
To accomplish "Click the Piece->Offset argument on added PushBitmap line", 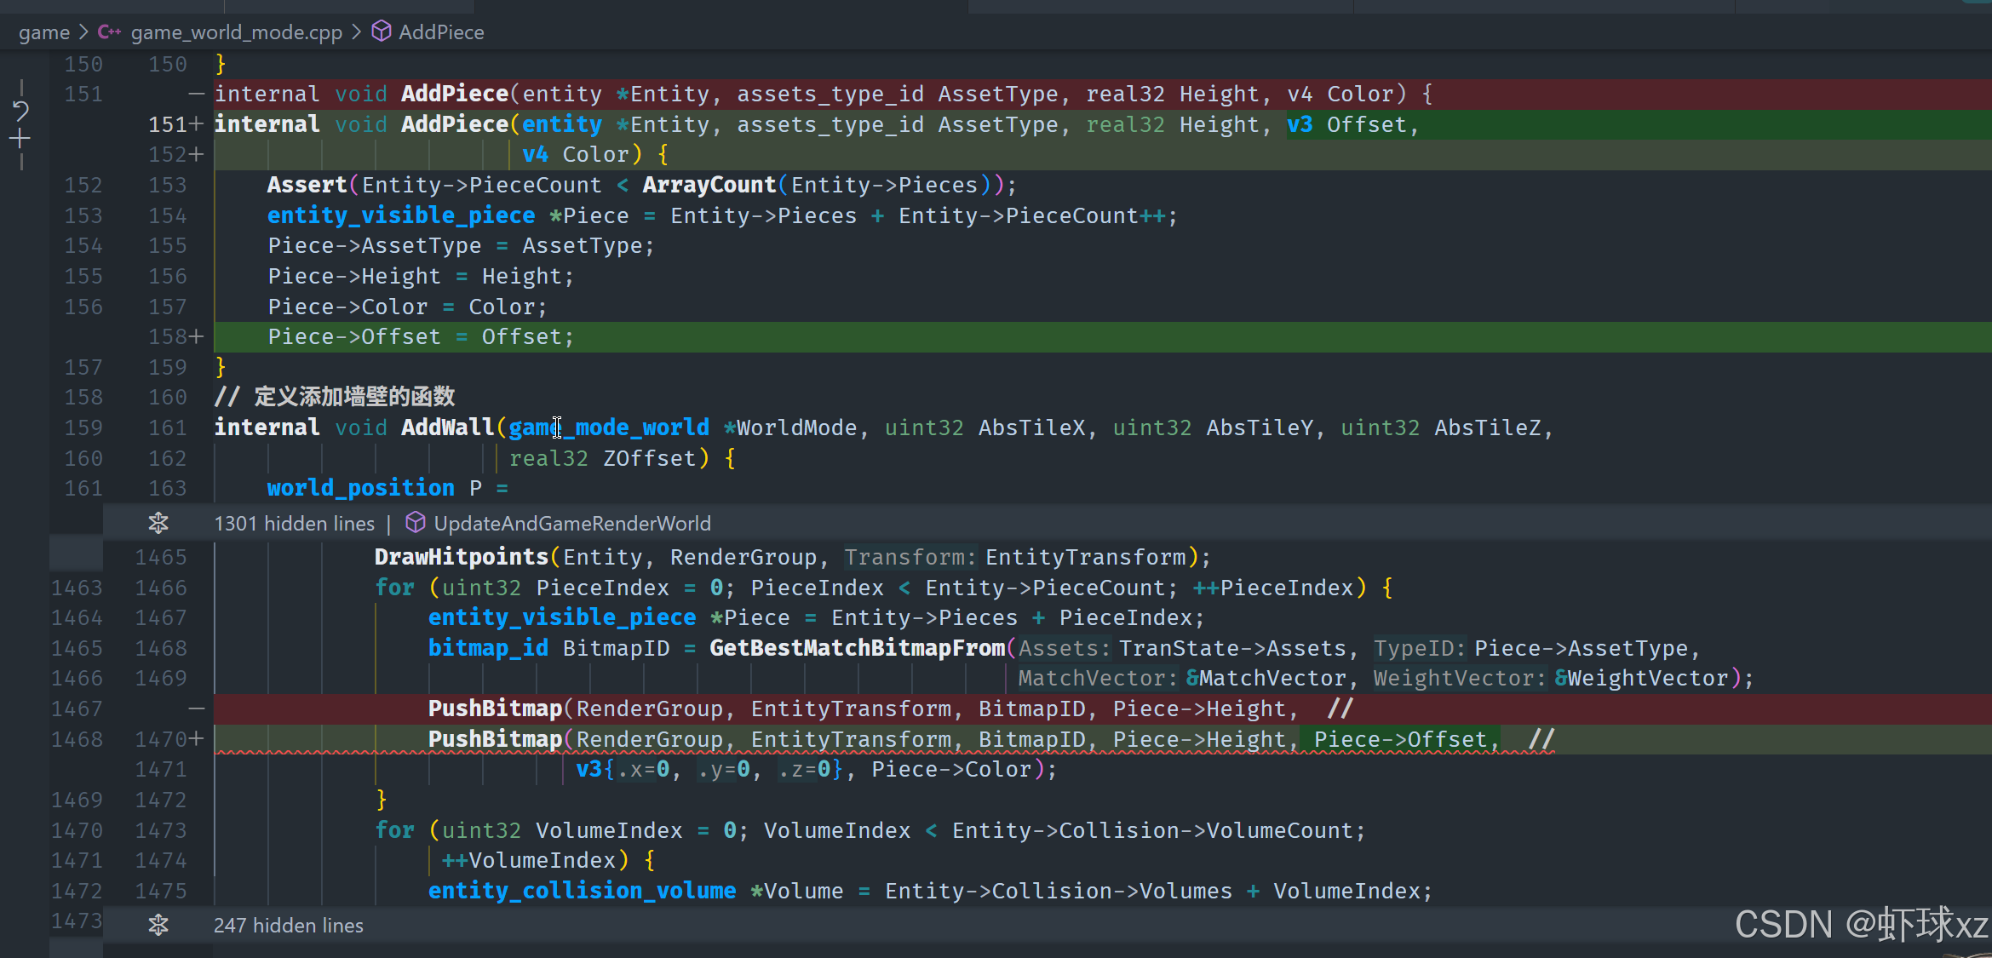I will 1399,739.
